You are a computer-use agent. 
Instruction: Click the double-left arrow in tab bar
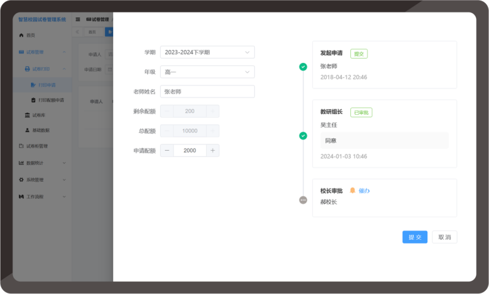[78, 32]
